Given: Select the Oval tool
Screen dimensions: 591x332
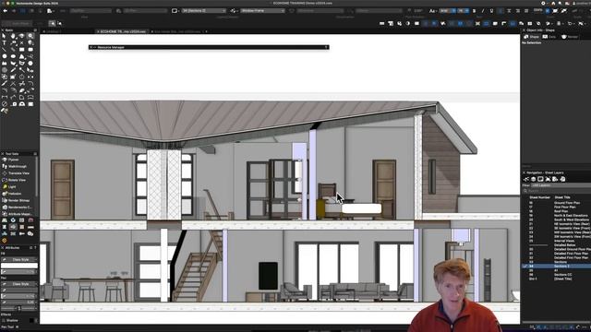Looking at the screenshot, I should [13, 56].
